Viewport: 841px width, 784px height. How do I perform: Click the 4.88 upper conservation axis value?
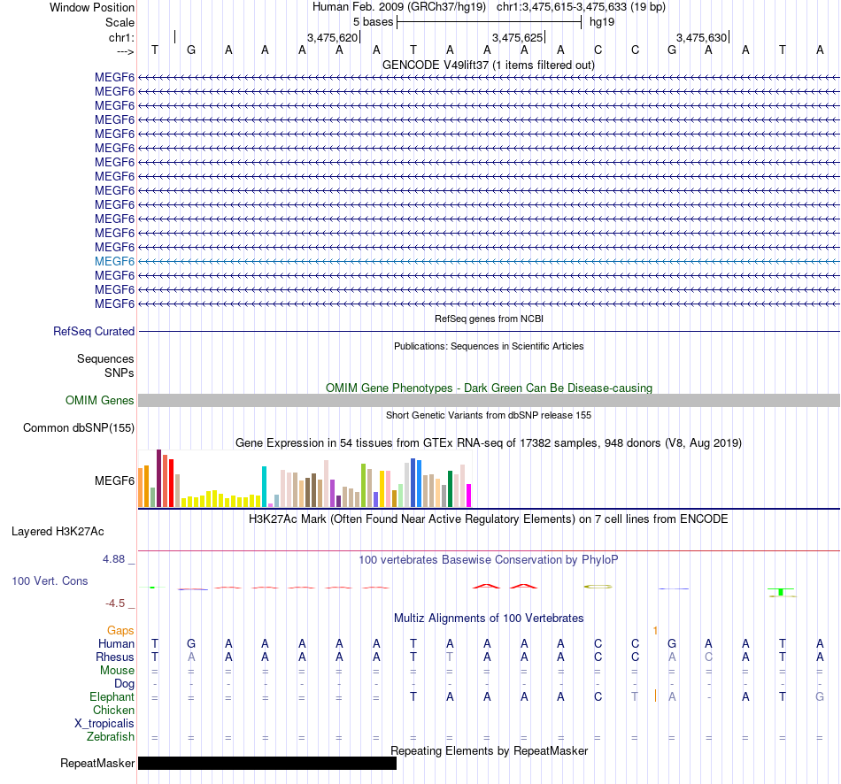(x=113, y=558)
